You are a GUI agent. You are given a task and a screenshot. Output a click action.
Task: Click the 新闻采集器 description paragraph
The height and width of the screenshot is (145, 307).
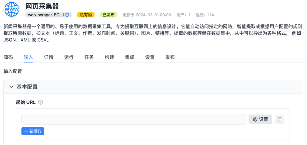pos(152,33)
